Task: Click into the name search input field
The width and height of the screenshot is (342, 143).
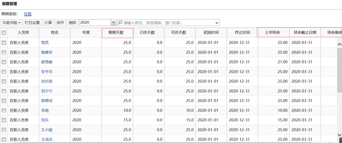Action: [x=168, y=23]
